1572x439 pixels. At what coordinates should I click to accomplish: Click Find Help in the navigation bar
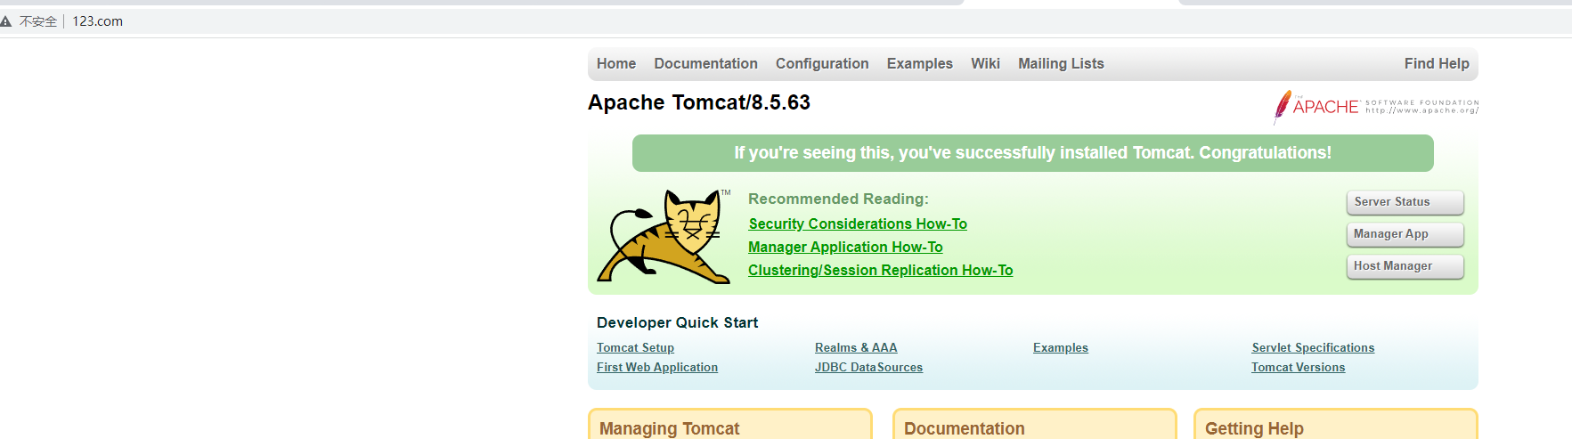tap(1437, 64)
